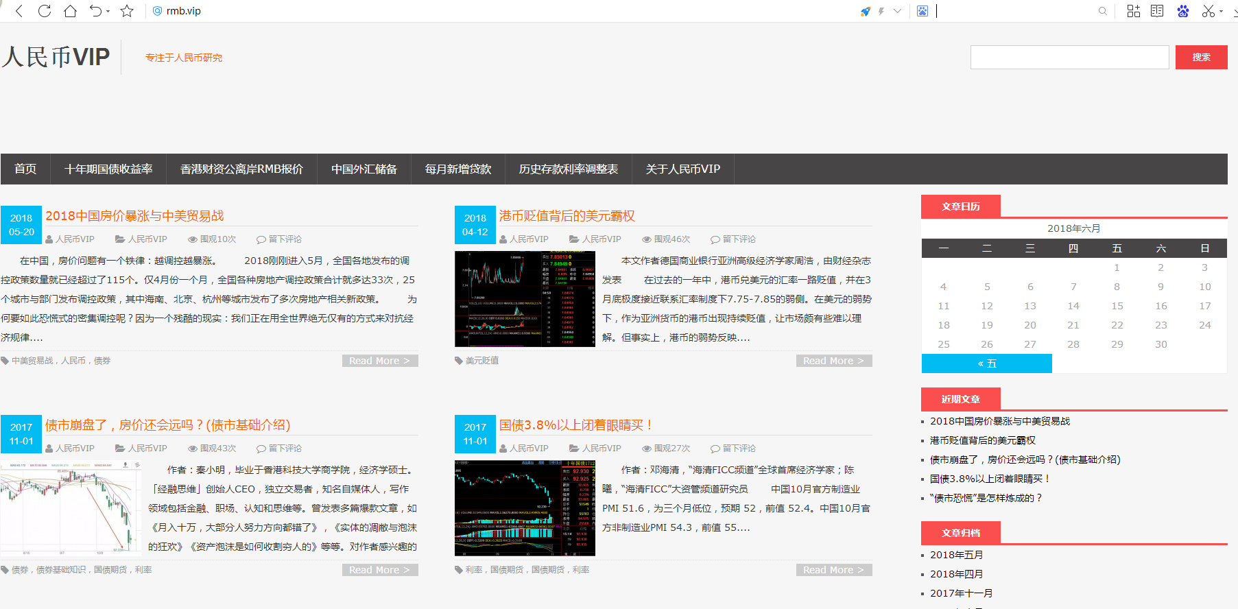
Task: Expand the screenshot tool dropdown arrow
Action: [x=1222, y=12]
